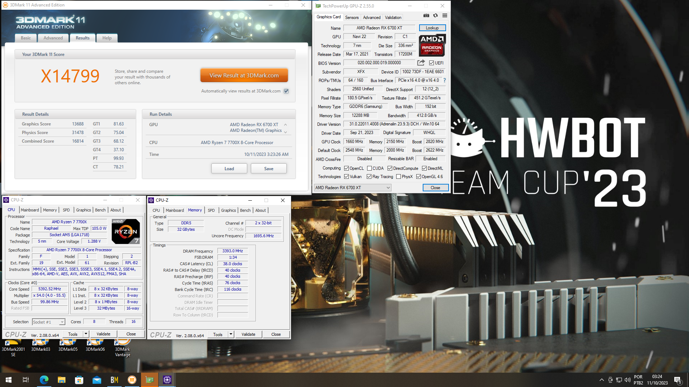Click the GPU-Z refresh icon
Screen dimensions: 689x387
[x=435, y=16]
